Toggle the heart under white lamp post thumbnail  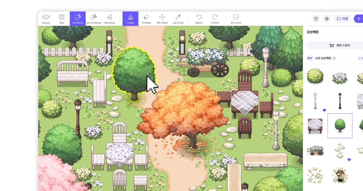pyautogui.click(x=324, y=110)
